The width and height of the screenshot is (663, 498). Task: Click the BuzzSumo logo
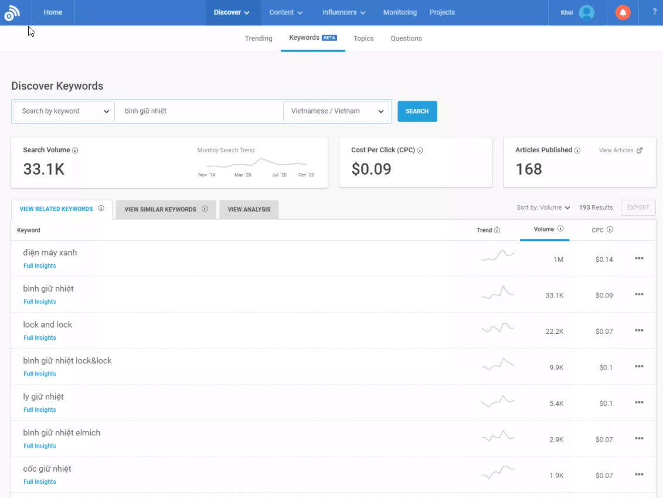[13, 12]
